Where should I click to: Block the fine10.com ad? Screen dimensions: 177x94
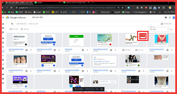pos(83,50)
